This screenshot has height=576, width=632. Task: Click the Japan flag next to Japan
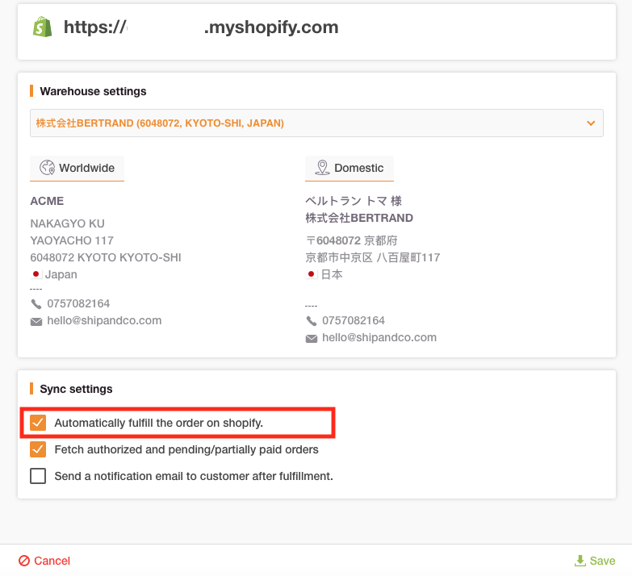point(36,274)
